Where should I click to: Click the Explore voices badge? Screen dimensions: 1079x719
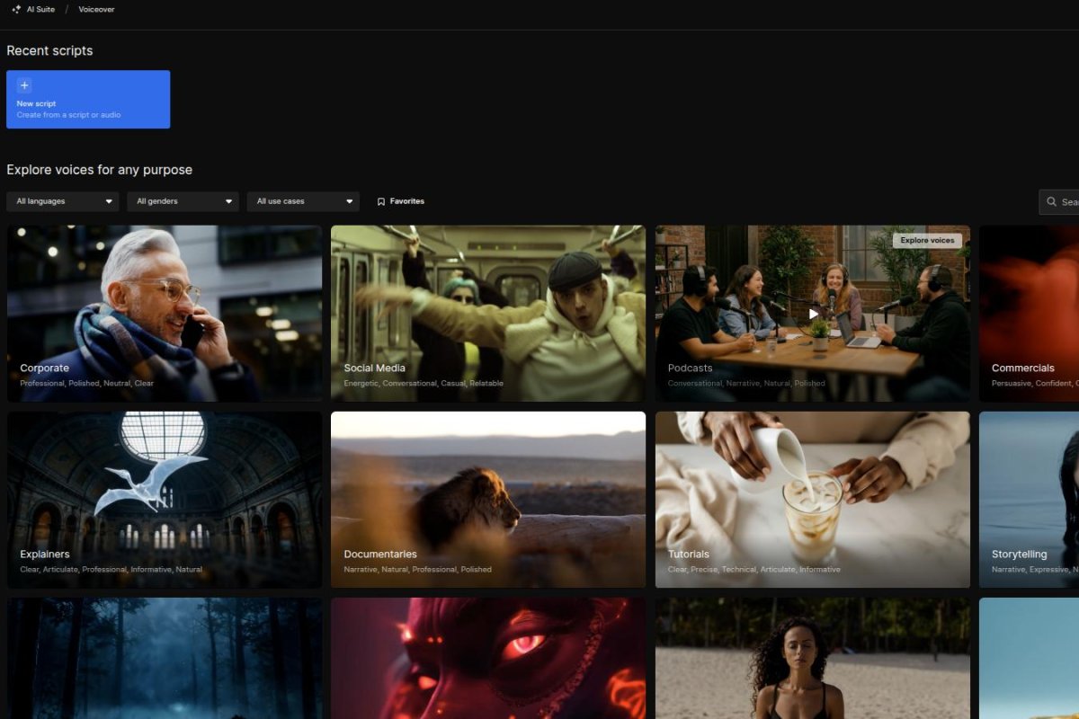[927, 240]
